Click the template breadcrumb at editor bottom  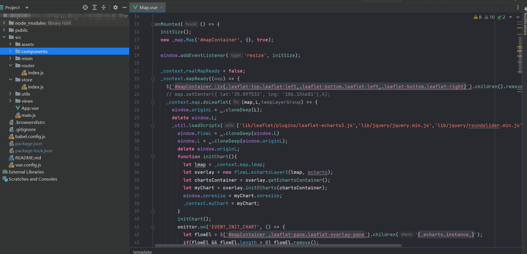coord(142,252)
